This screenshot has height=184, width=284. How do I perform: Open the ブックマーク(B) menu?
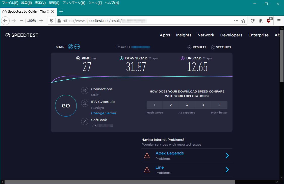[x=74, y=3]
